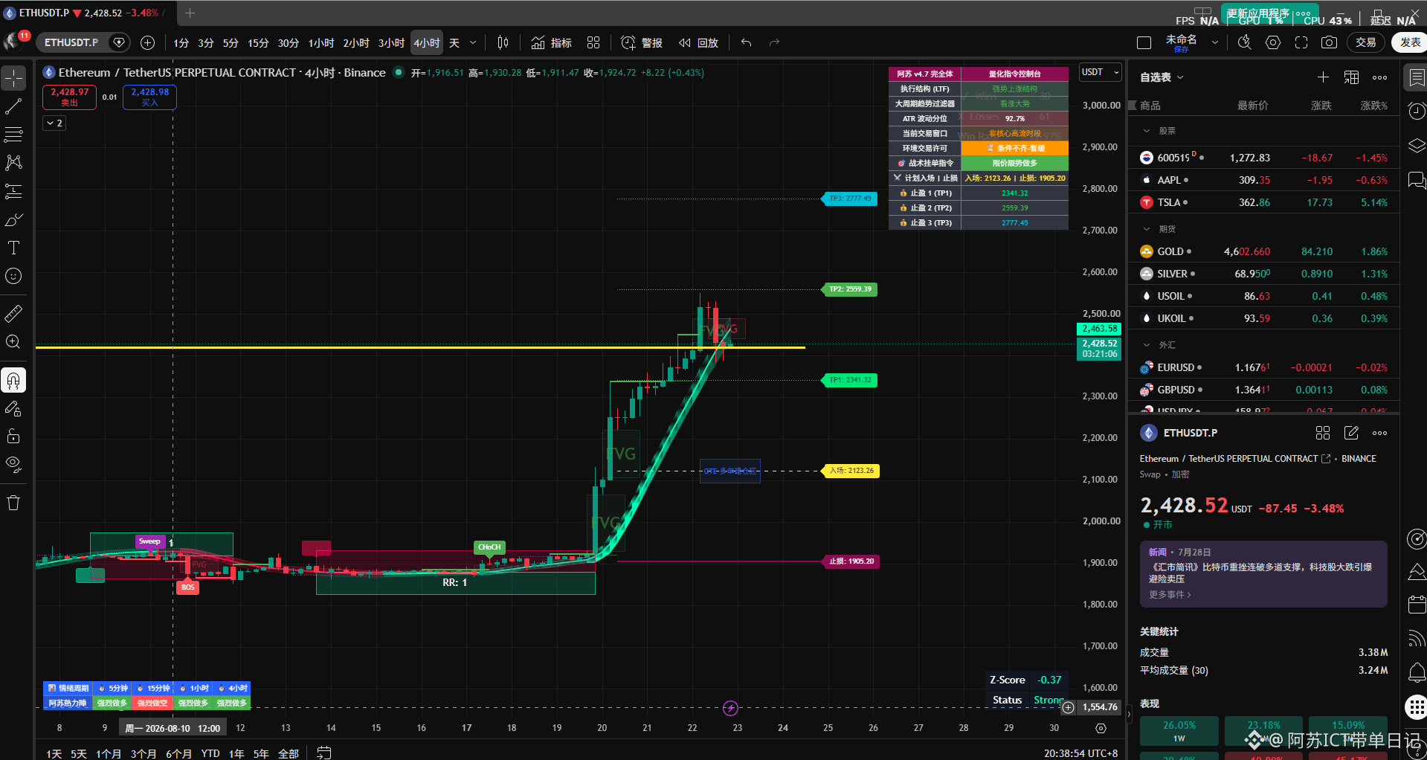Activate the zoom-in tool
Screen dimensions: 1427x760
13,342
